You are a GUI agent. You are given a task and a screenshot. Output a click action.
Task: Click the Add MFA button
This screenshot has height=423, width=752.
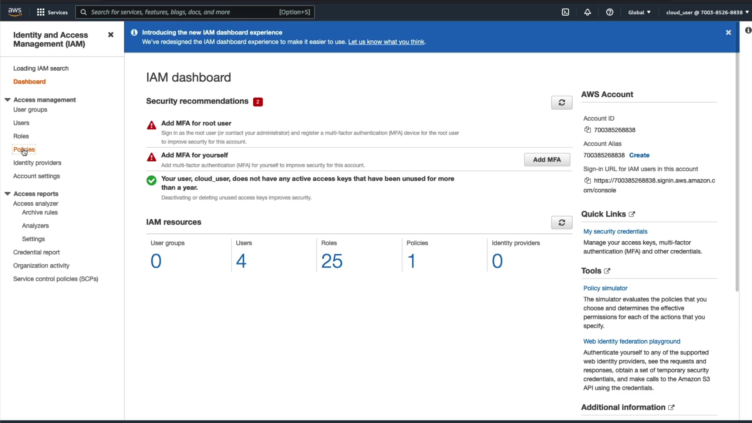point(547,160)
